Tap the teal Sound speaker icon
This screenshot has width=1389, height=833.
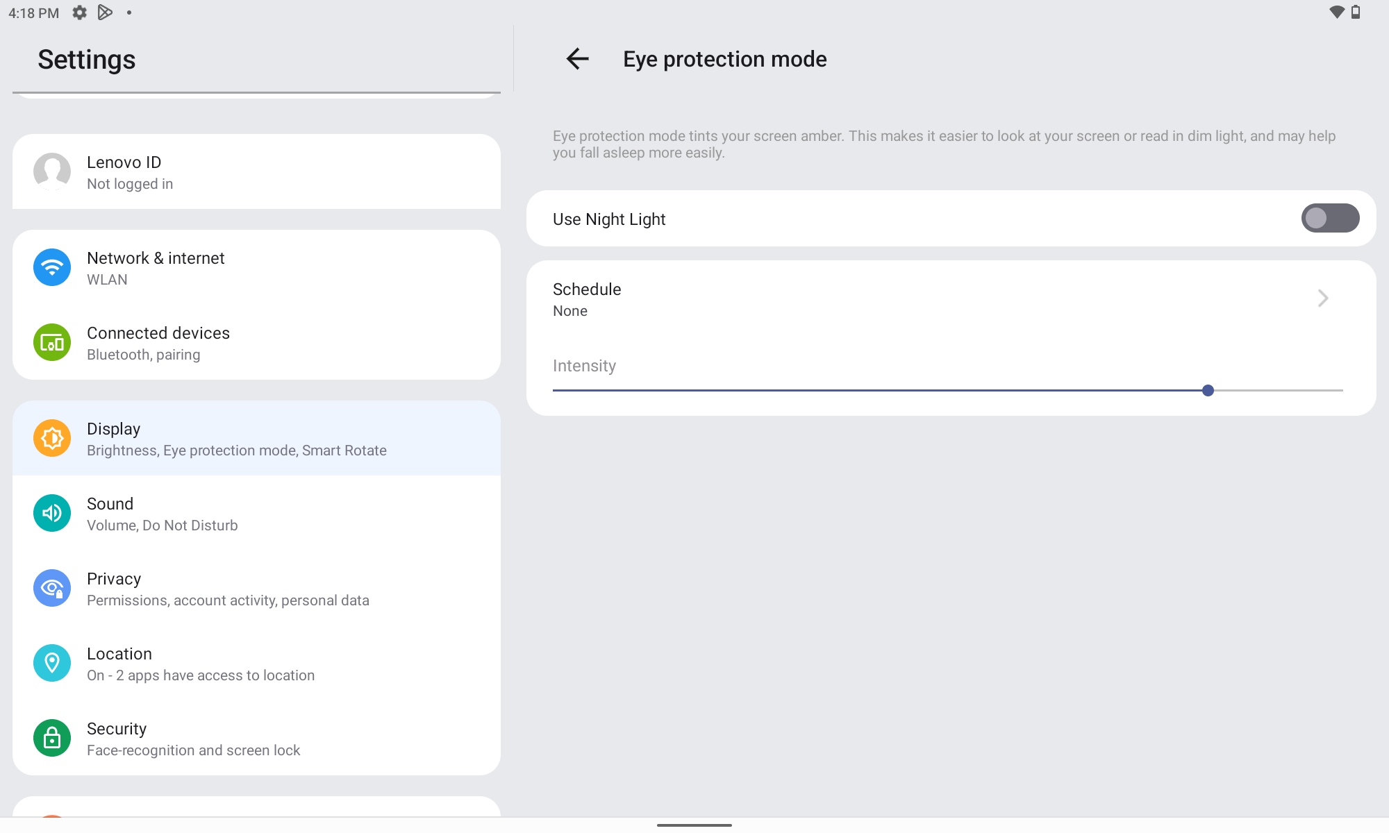click(x=52, y=513)
